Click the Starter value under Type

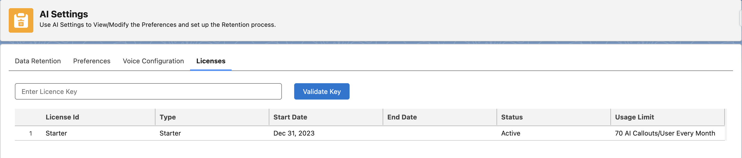(170, 133)
